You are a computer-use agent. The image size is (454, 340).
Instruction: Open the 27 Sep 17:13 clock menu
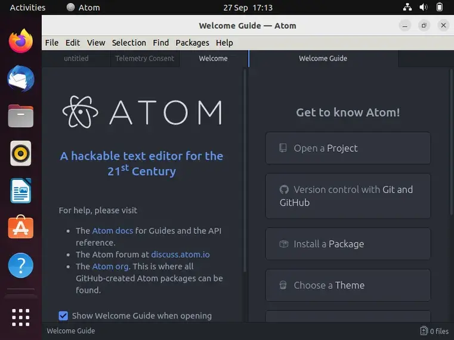click(x=248, y=7)
